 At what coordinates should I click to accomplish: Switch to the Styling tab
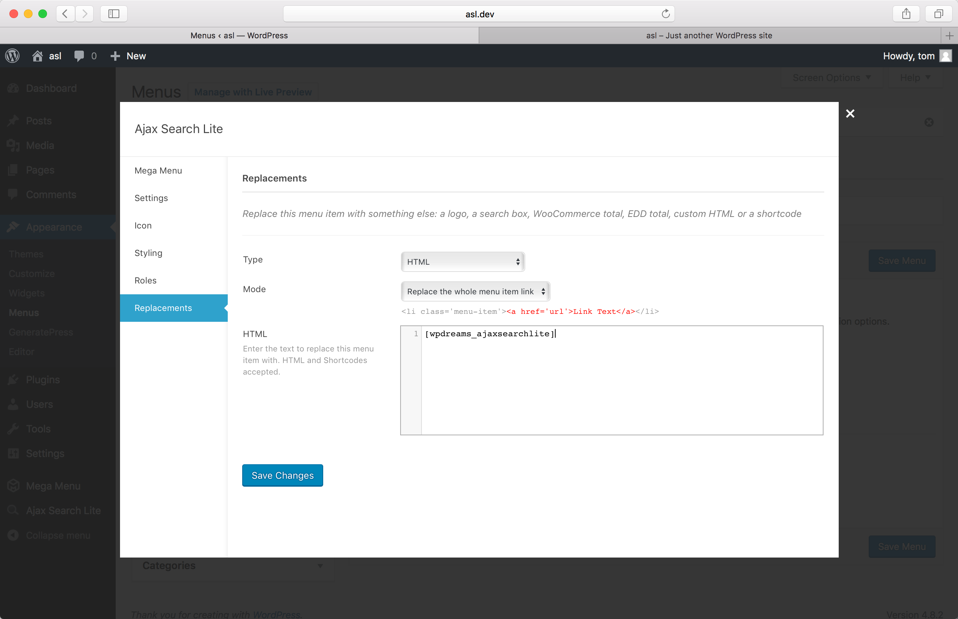[148, 253]
